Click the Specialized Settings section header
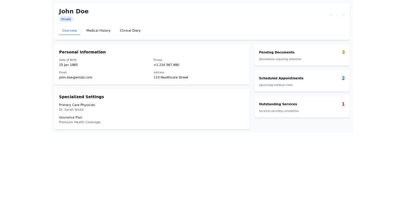The height and width of the screenshot is (212, 404). [81, 97]
